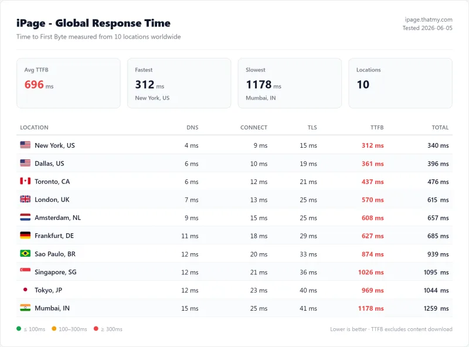Click the Dallas, US location name
Image resolution: width=469 pixels, height=347 pixels.
tap(49, 164)
